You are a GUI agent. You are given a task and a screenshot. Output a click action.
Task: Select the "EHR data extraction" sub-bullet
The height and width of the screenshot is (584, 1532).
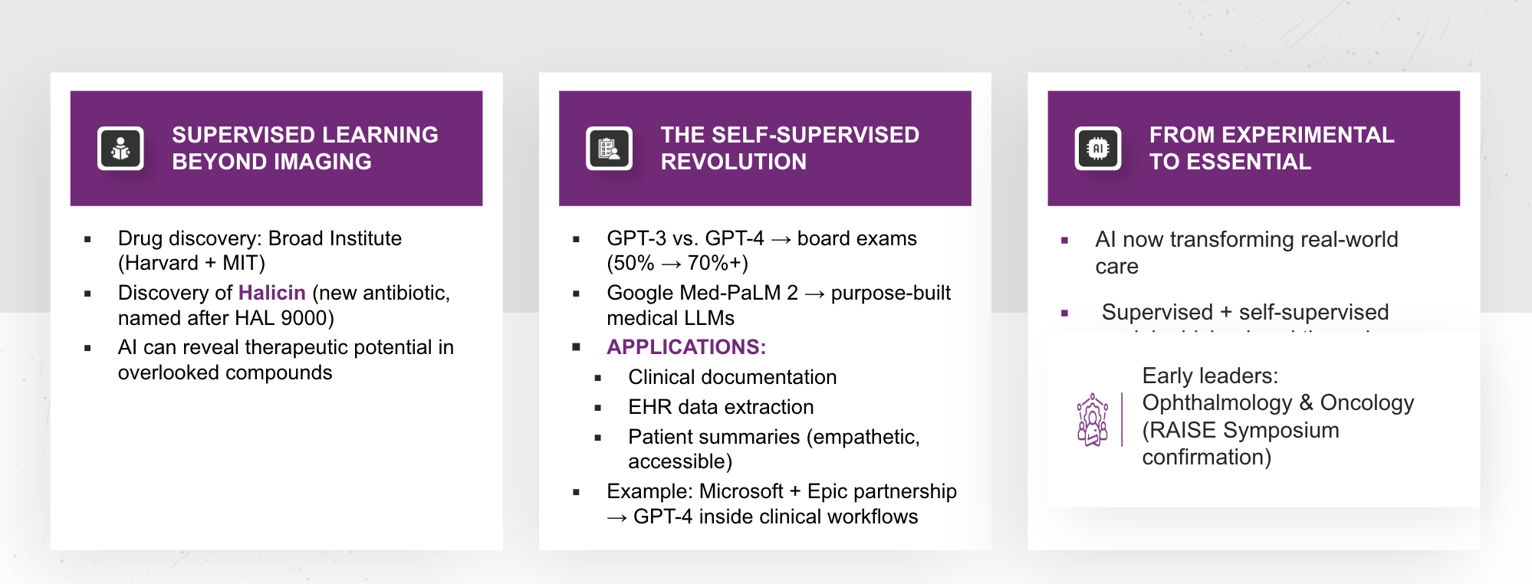coord(720,407)
